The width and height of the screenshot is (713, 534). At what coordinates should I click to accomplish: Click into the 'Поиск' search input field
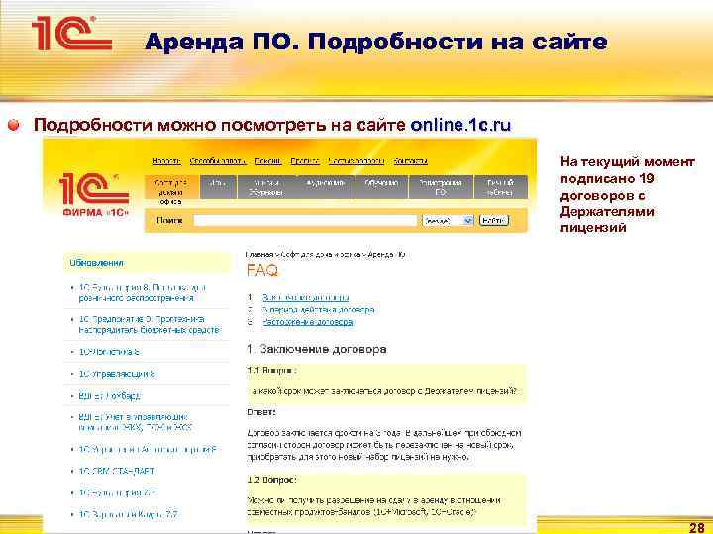tap(305, 221)
